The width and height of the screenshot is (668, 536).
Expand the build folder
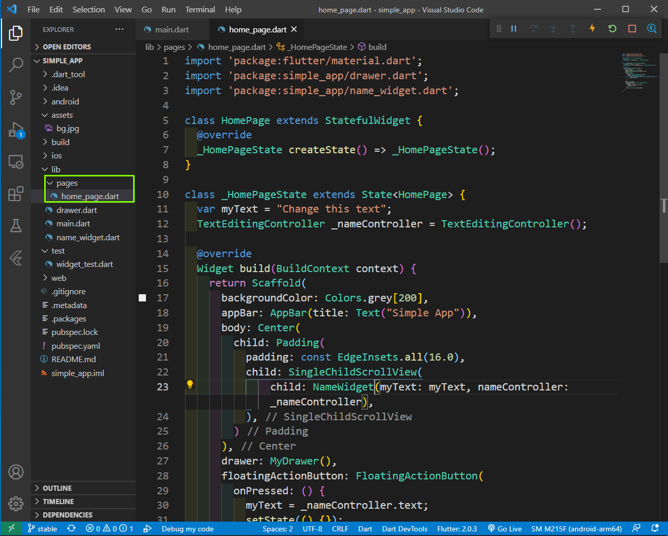pos(83,142)
